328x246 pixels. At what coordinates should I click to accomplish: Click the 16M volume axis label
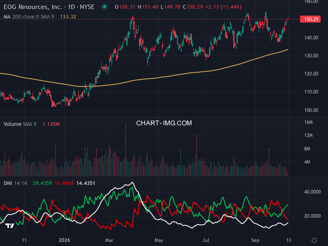[x=308, y=122]
